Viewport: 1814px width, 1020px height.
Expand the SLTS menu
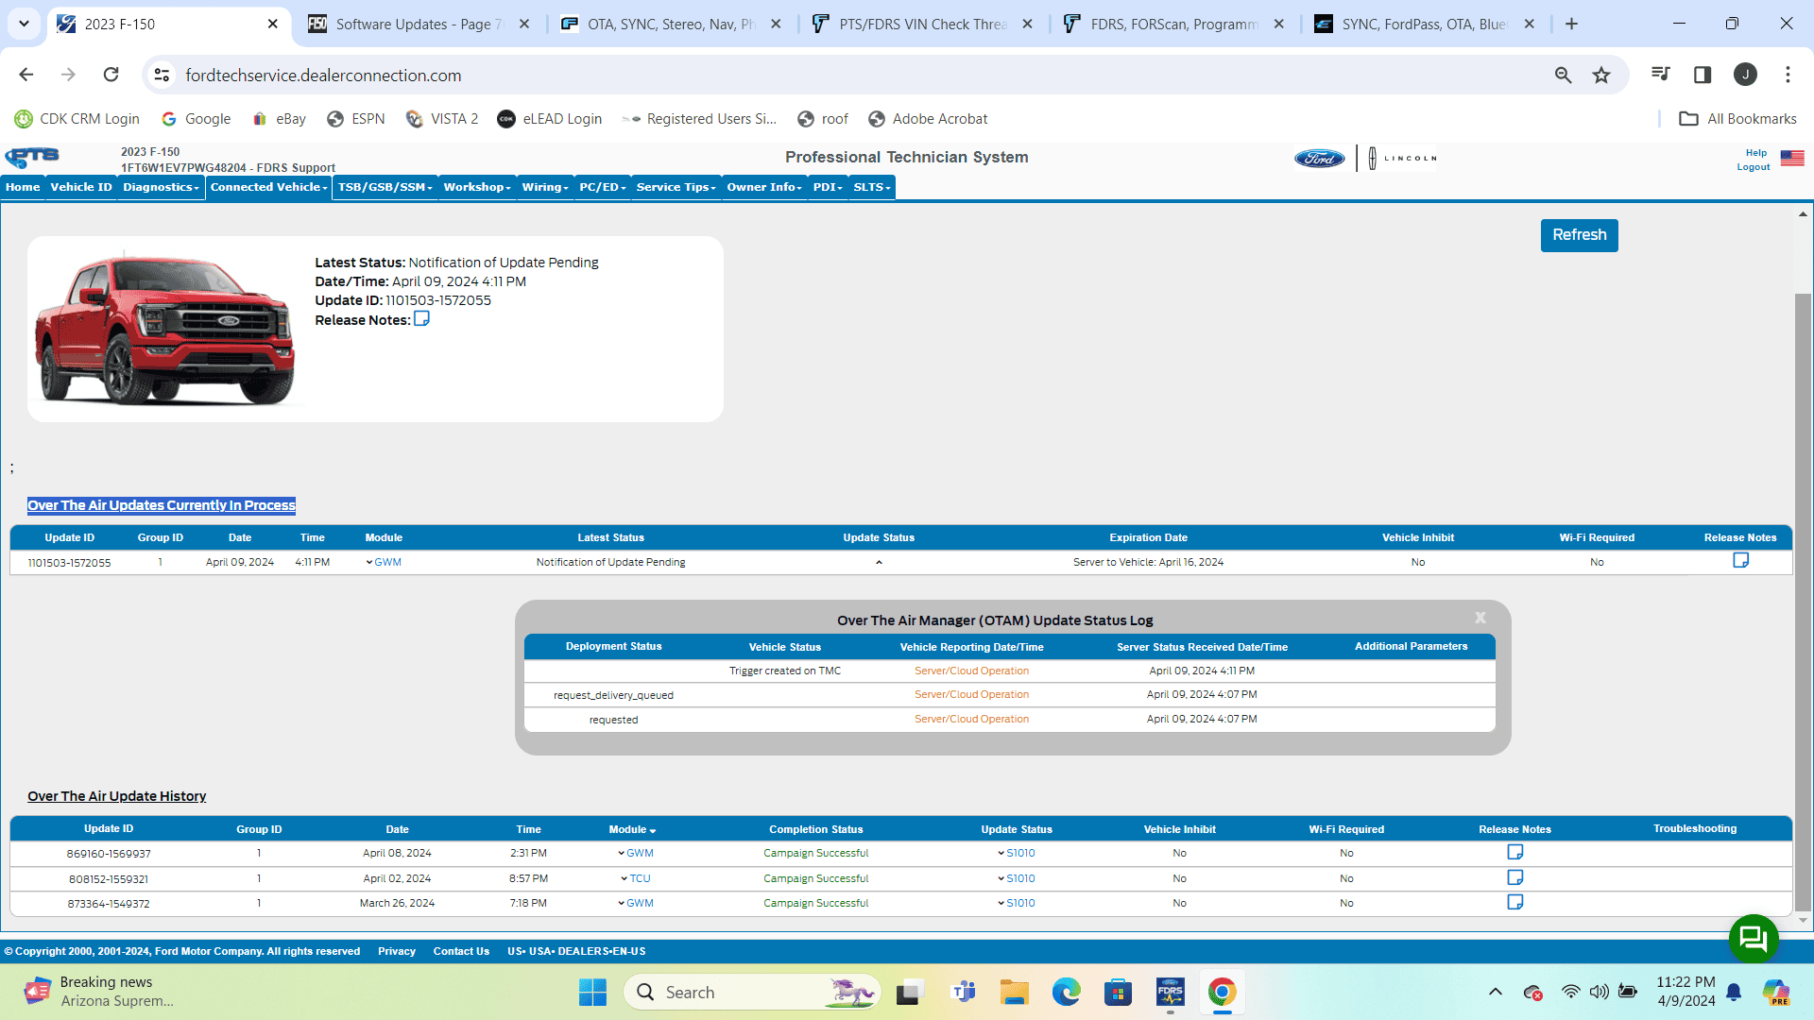tap(872, 187)
